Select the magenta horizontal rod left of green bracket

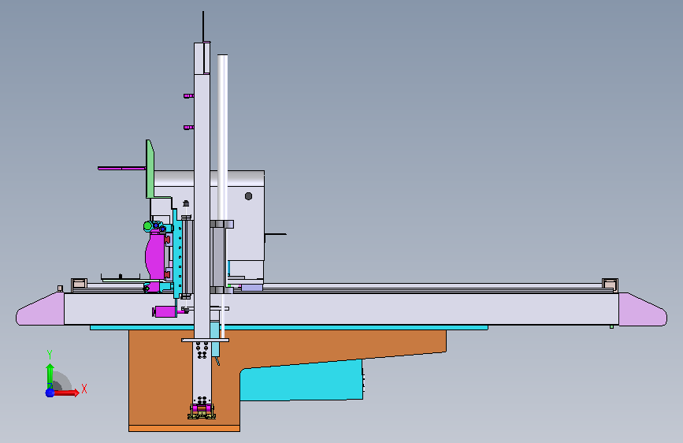121,168
